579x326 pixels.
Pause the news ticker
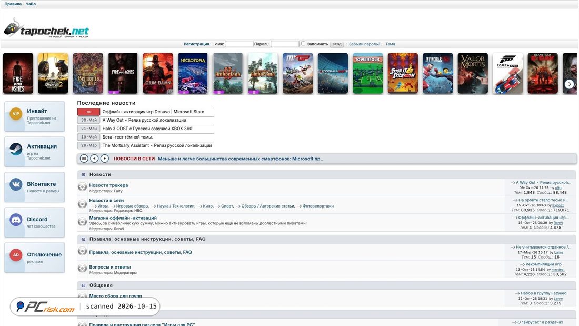(84, 159)
